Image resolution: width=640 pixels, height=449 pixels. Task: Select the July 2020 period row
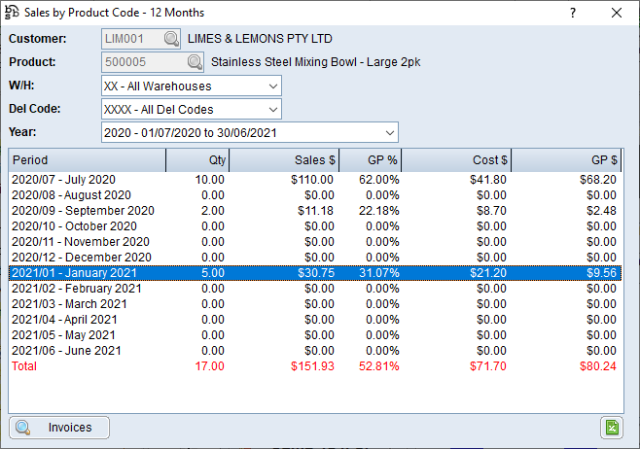pyautogui.click(x=63, y=180)
